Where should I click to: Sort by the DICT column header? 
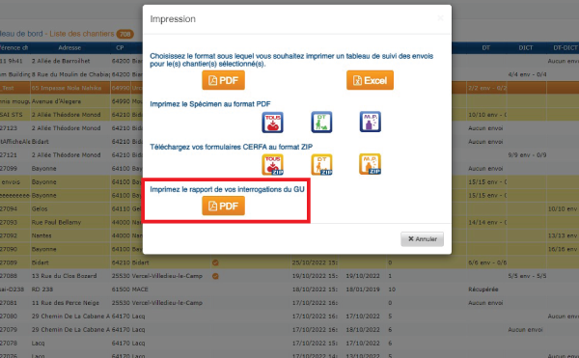coord(526,47)
